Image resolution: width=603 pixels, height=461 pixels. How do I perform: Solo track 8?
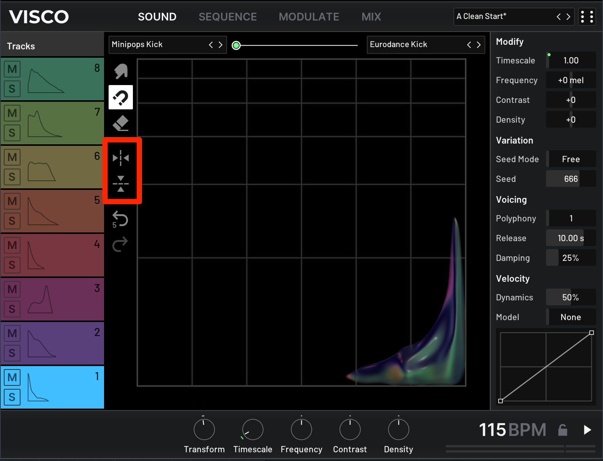[x=12, y=89]
